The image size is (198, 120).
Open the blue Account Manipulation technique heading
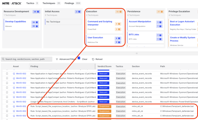click(x=140, y=22)
